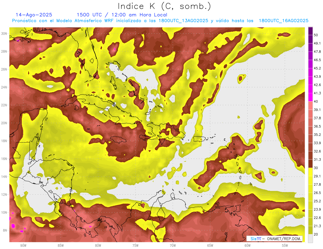Click the "1500 UTC / 12:00 am Hora Local" time

click(x=122, y=15)
